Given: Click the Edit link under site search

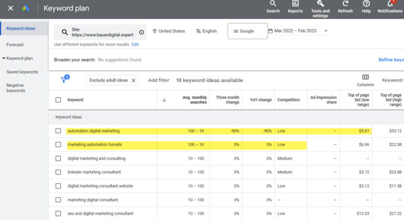Looking at the screenshot, I should pyautogui.click(x=135, y=45).
